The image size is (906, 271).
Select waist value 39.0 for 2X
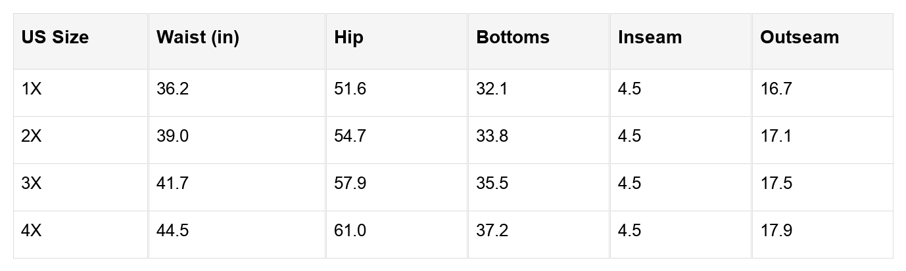172,136
